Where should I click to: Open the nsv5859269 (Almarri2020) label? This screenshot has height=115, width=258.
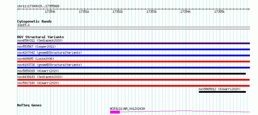click(38, 71)
